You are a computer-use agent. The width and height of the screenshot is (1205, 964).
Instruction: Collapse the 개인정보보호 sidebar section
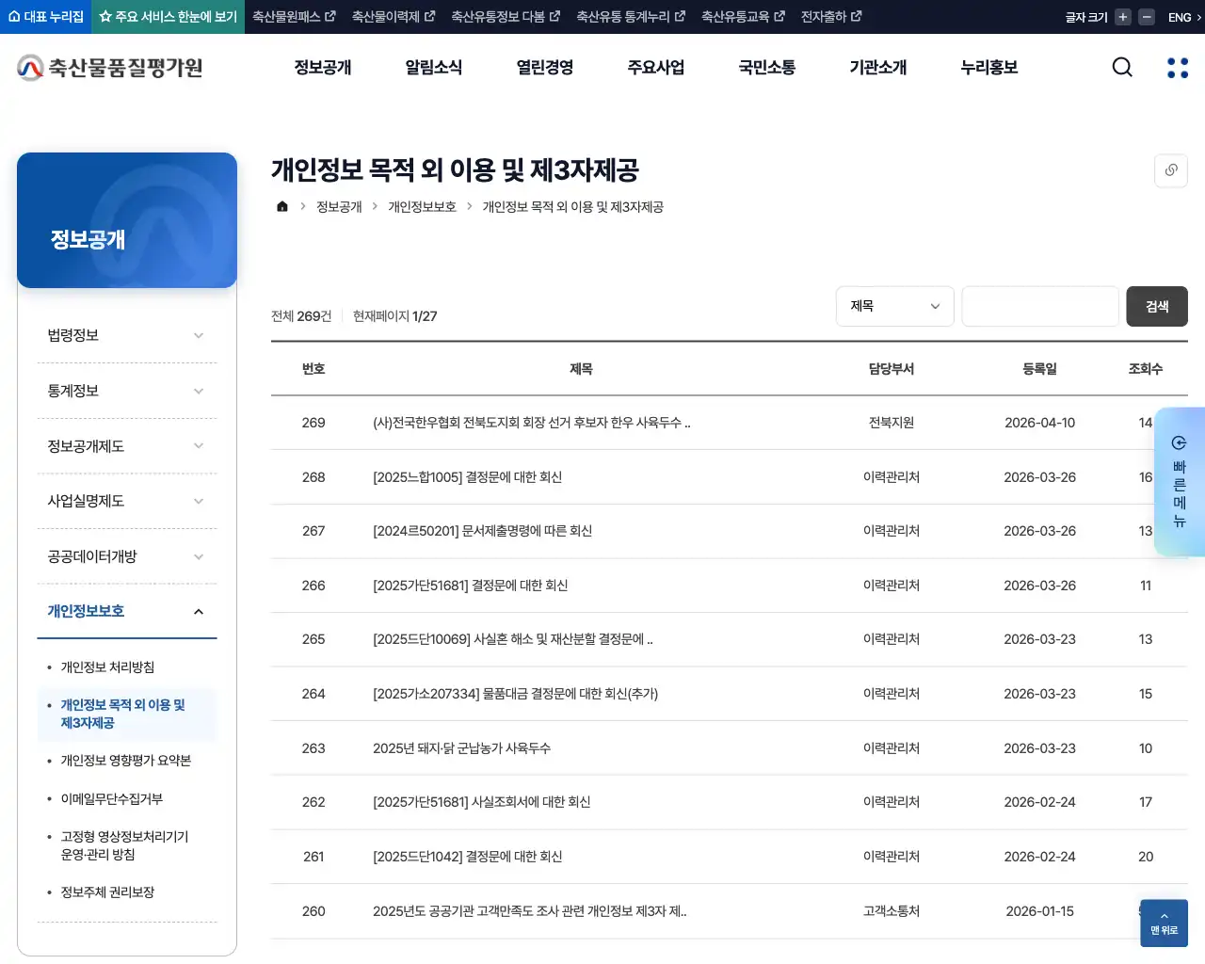tap(127, 610)
